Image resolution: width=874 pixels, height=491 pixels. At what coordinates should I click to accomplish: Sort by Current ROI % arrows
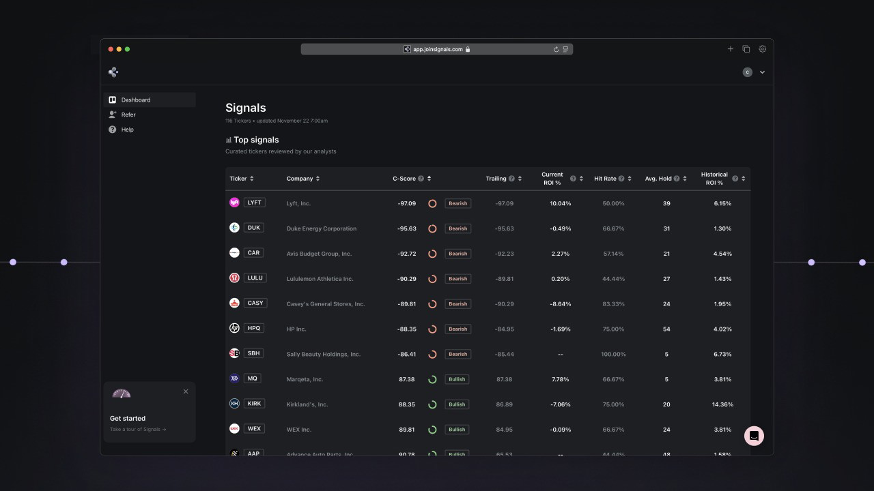(x=581, y=179)
